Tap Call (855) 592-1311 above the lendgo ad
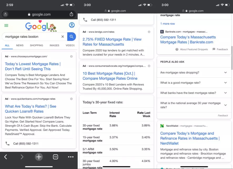The width and height of the screenshot is (233, 169). pos(103,20)
